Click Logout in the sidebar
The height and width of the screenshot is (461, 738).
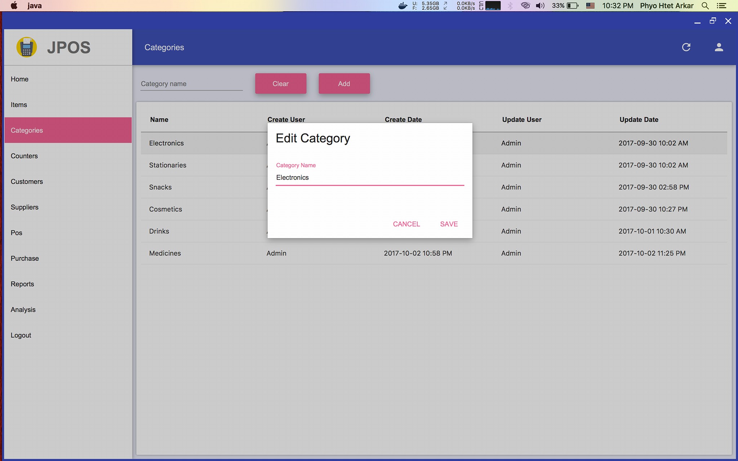(x=21, y=335)
